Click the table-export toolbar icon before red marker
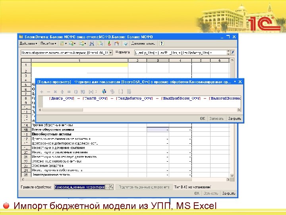This screenshot has height=215, width=286. 100,43
